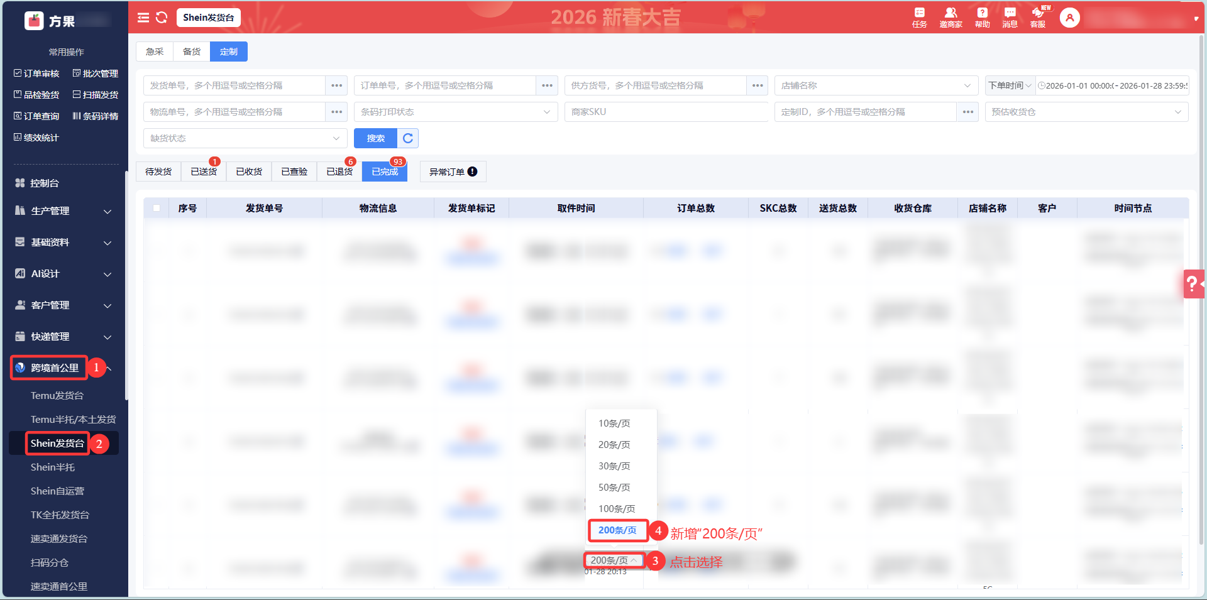Select the 待发货 status tab
Image resolution: width=1207 pixels, height=600 pixels.
[158, 172]
